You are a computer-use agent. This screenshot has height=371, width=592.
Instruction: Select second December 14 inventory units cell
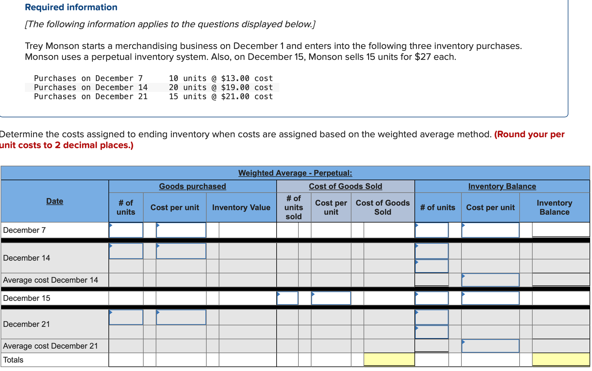click(431, 266)
